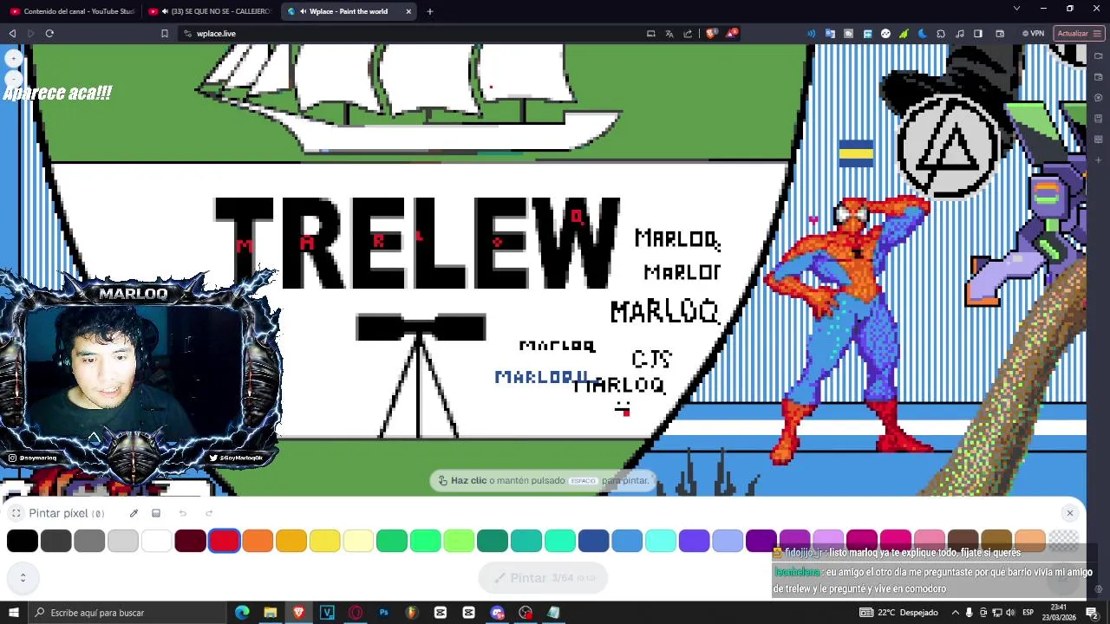Click the weather 22°C Despejado widget

(898, 613)
